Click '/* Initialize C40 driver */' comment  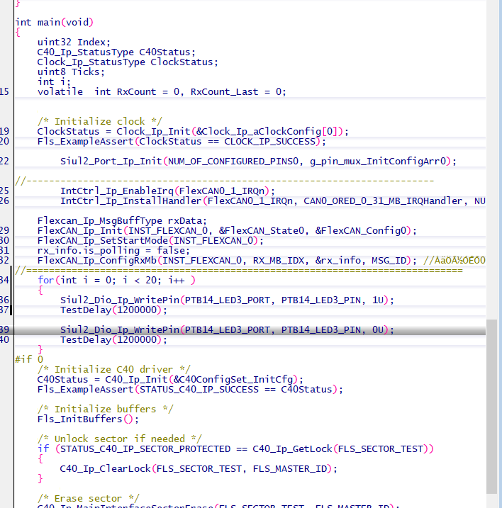114,369
